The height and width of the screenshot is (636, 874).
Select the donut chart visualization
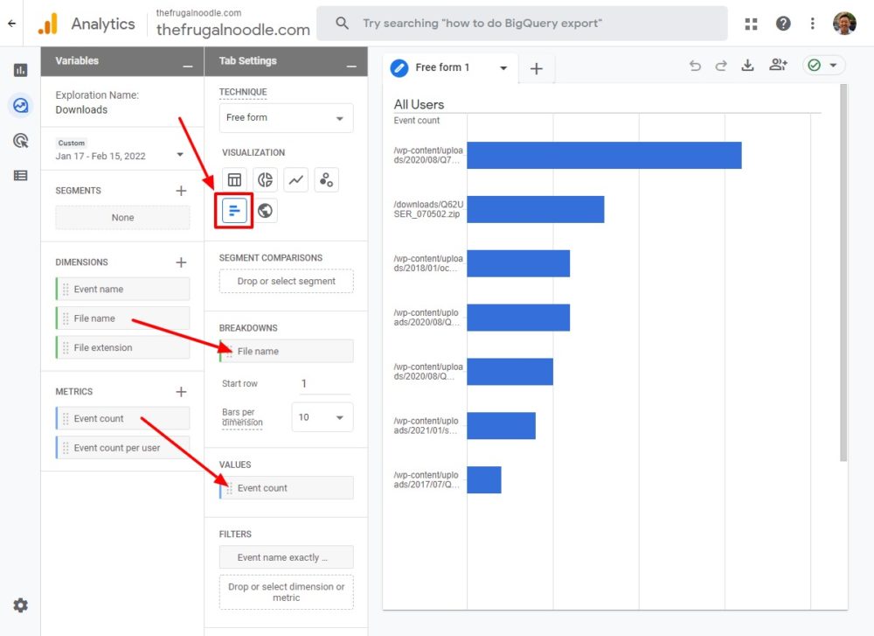point(265,179)
